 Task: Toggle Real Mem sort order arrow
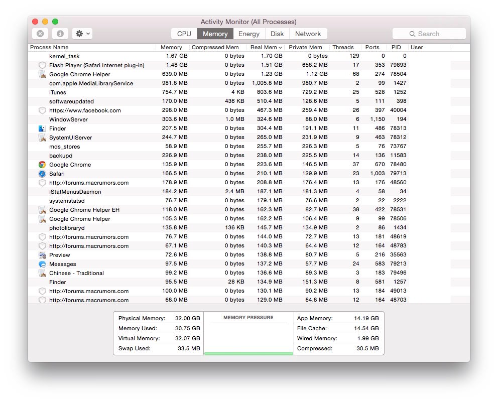coord(280,48)
